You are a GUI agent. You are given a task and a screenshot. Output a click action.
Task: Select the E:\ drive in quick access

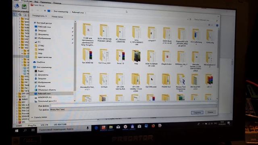(x=37, y=42)
